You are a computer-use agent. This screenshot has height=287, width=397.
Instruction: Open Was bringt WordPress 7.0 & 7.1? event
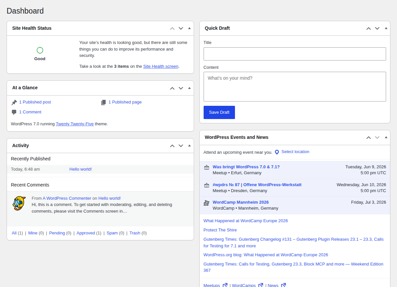point(246,167)
